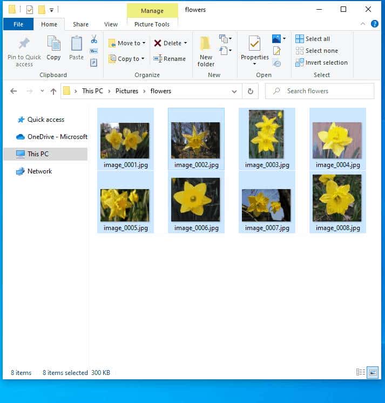Image resolution: width=385 pixels, height=403 pixels.
Task: Select the image_0005.jpg thumbnail
Action: [125, 202]
